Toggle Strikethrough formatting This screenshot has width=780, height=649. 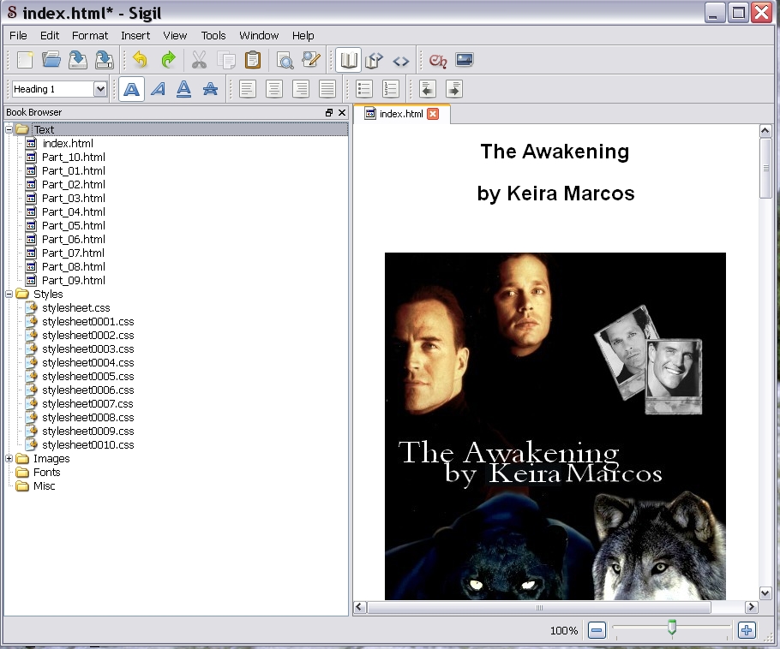tap(210, 89)
